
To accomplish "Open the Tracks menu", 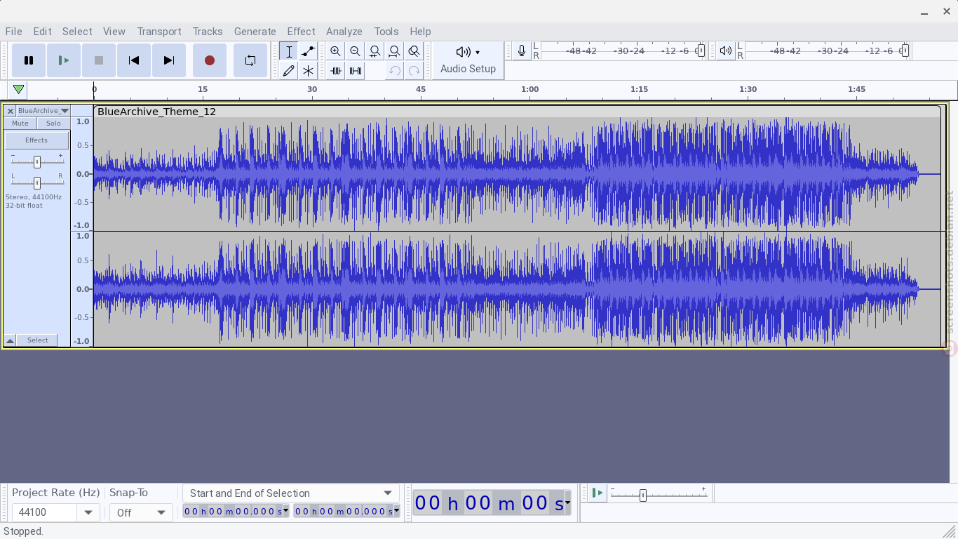I will (x=208, y=32).
